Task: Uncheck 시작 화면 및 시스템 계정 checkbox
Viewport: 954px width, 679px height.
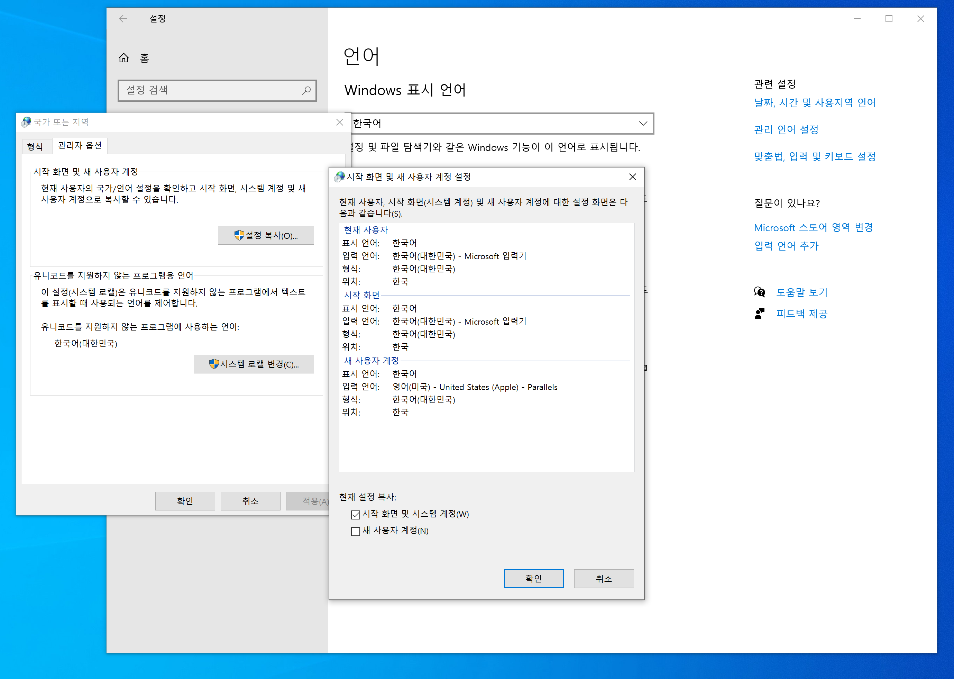Action: (356, 514)
